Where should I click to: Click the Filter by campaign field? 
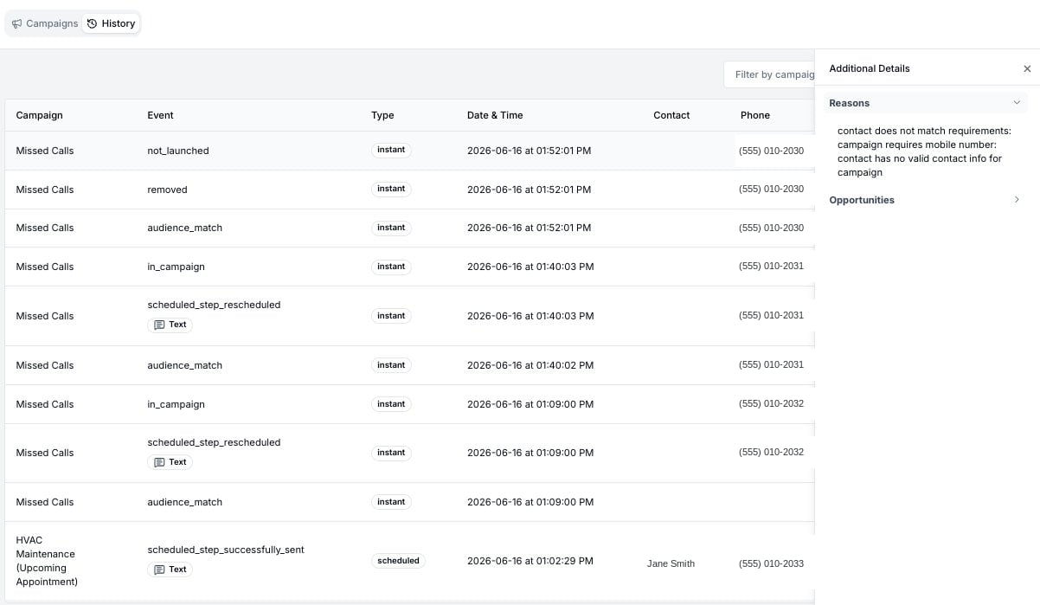click(x=770, y=74)
